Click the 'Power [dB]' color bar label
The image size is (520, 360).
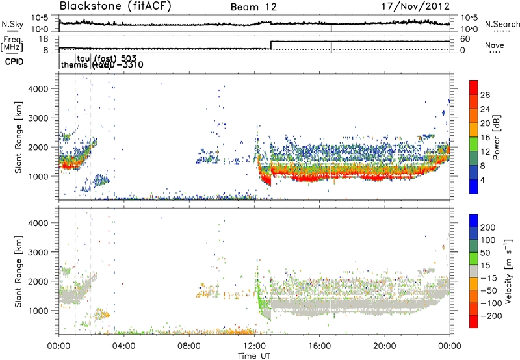[496, 137]
